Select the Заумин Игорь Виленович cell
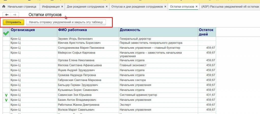260x114 pixels. tap(88, 39)
